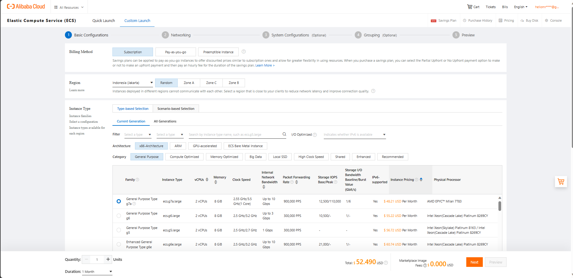Click help icon after region description

(x=373, y=91)
